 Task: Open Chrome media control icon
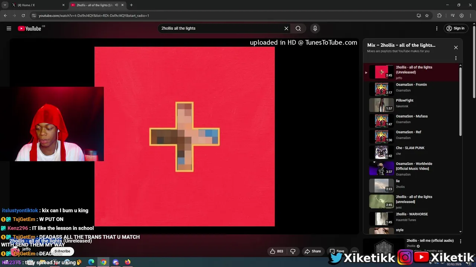[x=453, y=16]
